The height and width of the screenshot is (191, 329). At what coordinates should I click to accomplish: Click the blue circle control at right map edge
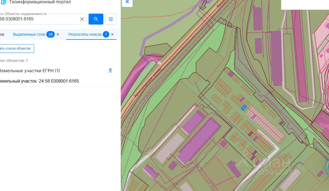coord(327,166)
